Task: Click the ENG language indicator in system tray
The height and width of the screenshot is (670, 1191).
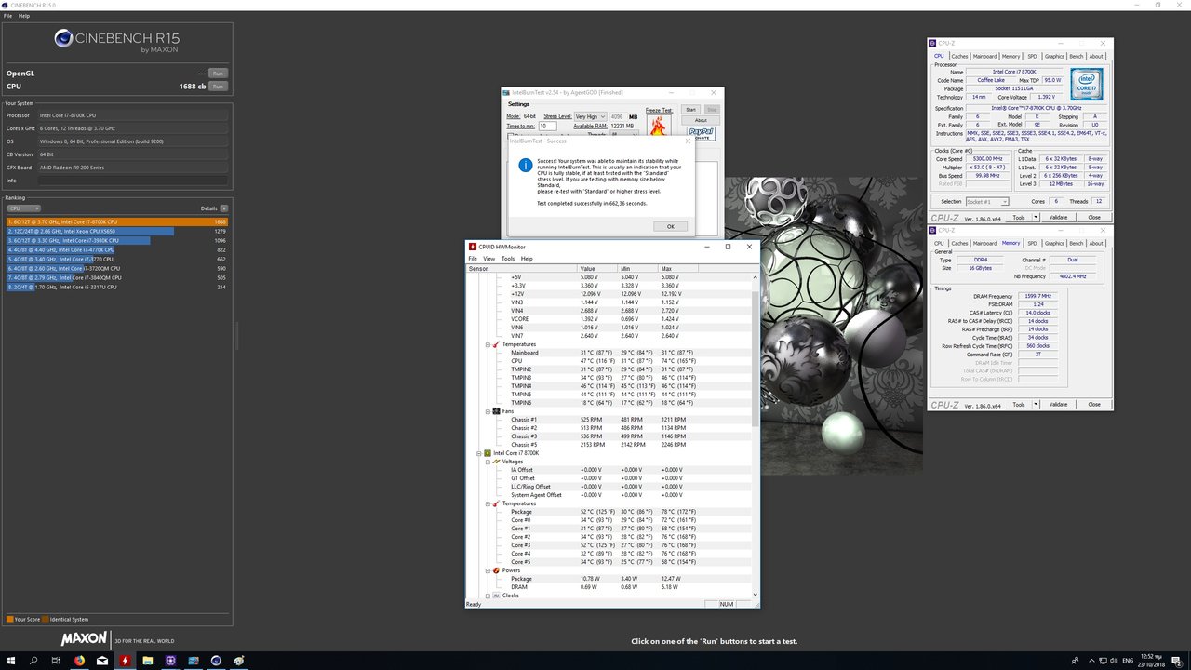Action: coord(1128,661)
